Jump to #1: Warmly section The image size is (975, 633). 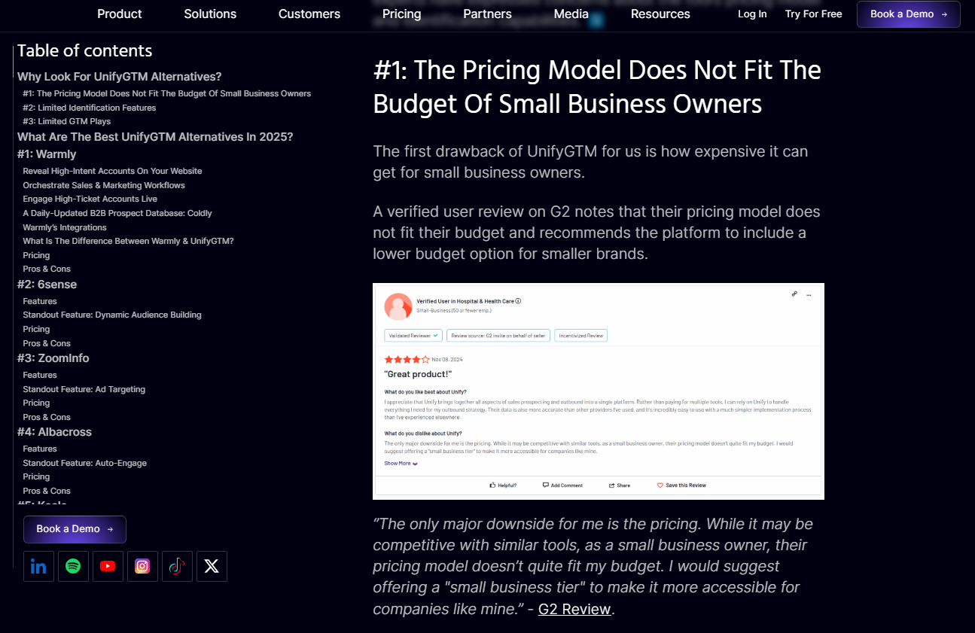[x=47, y=154]
